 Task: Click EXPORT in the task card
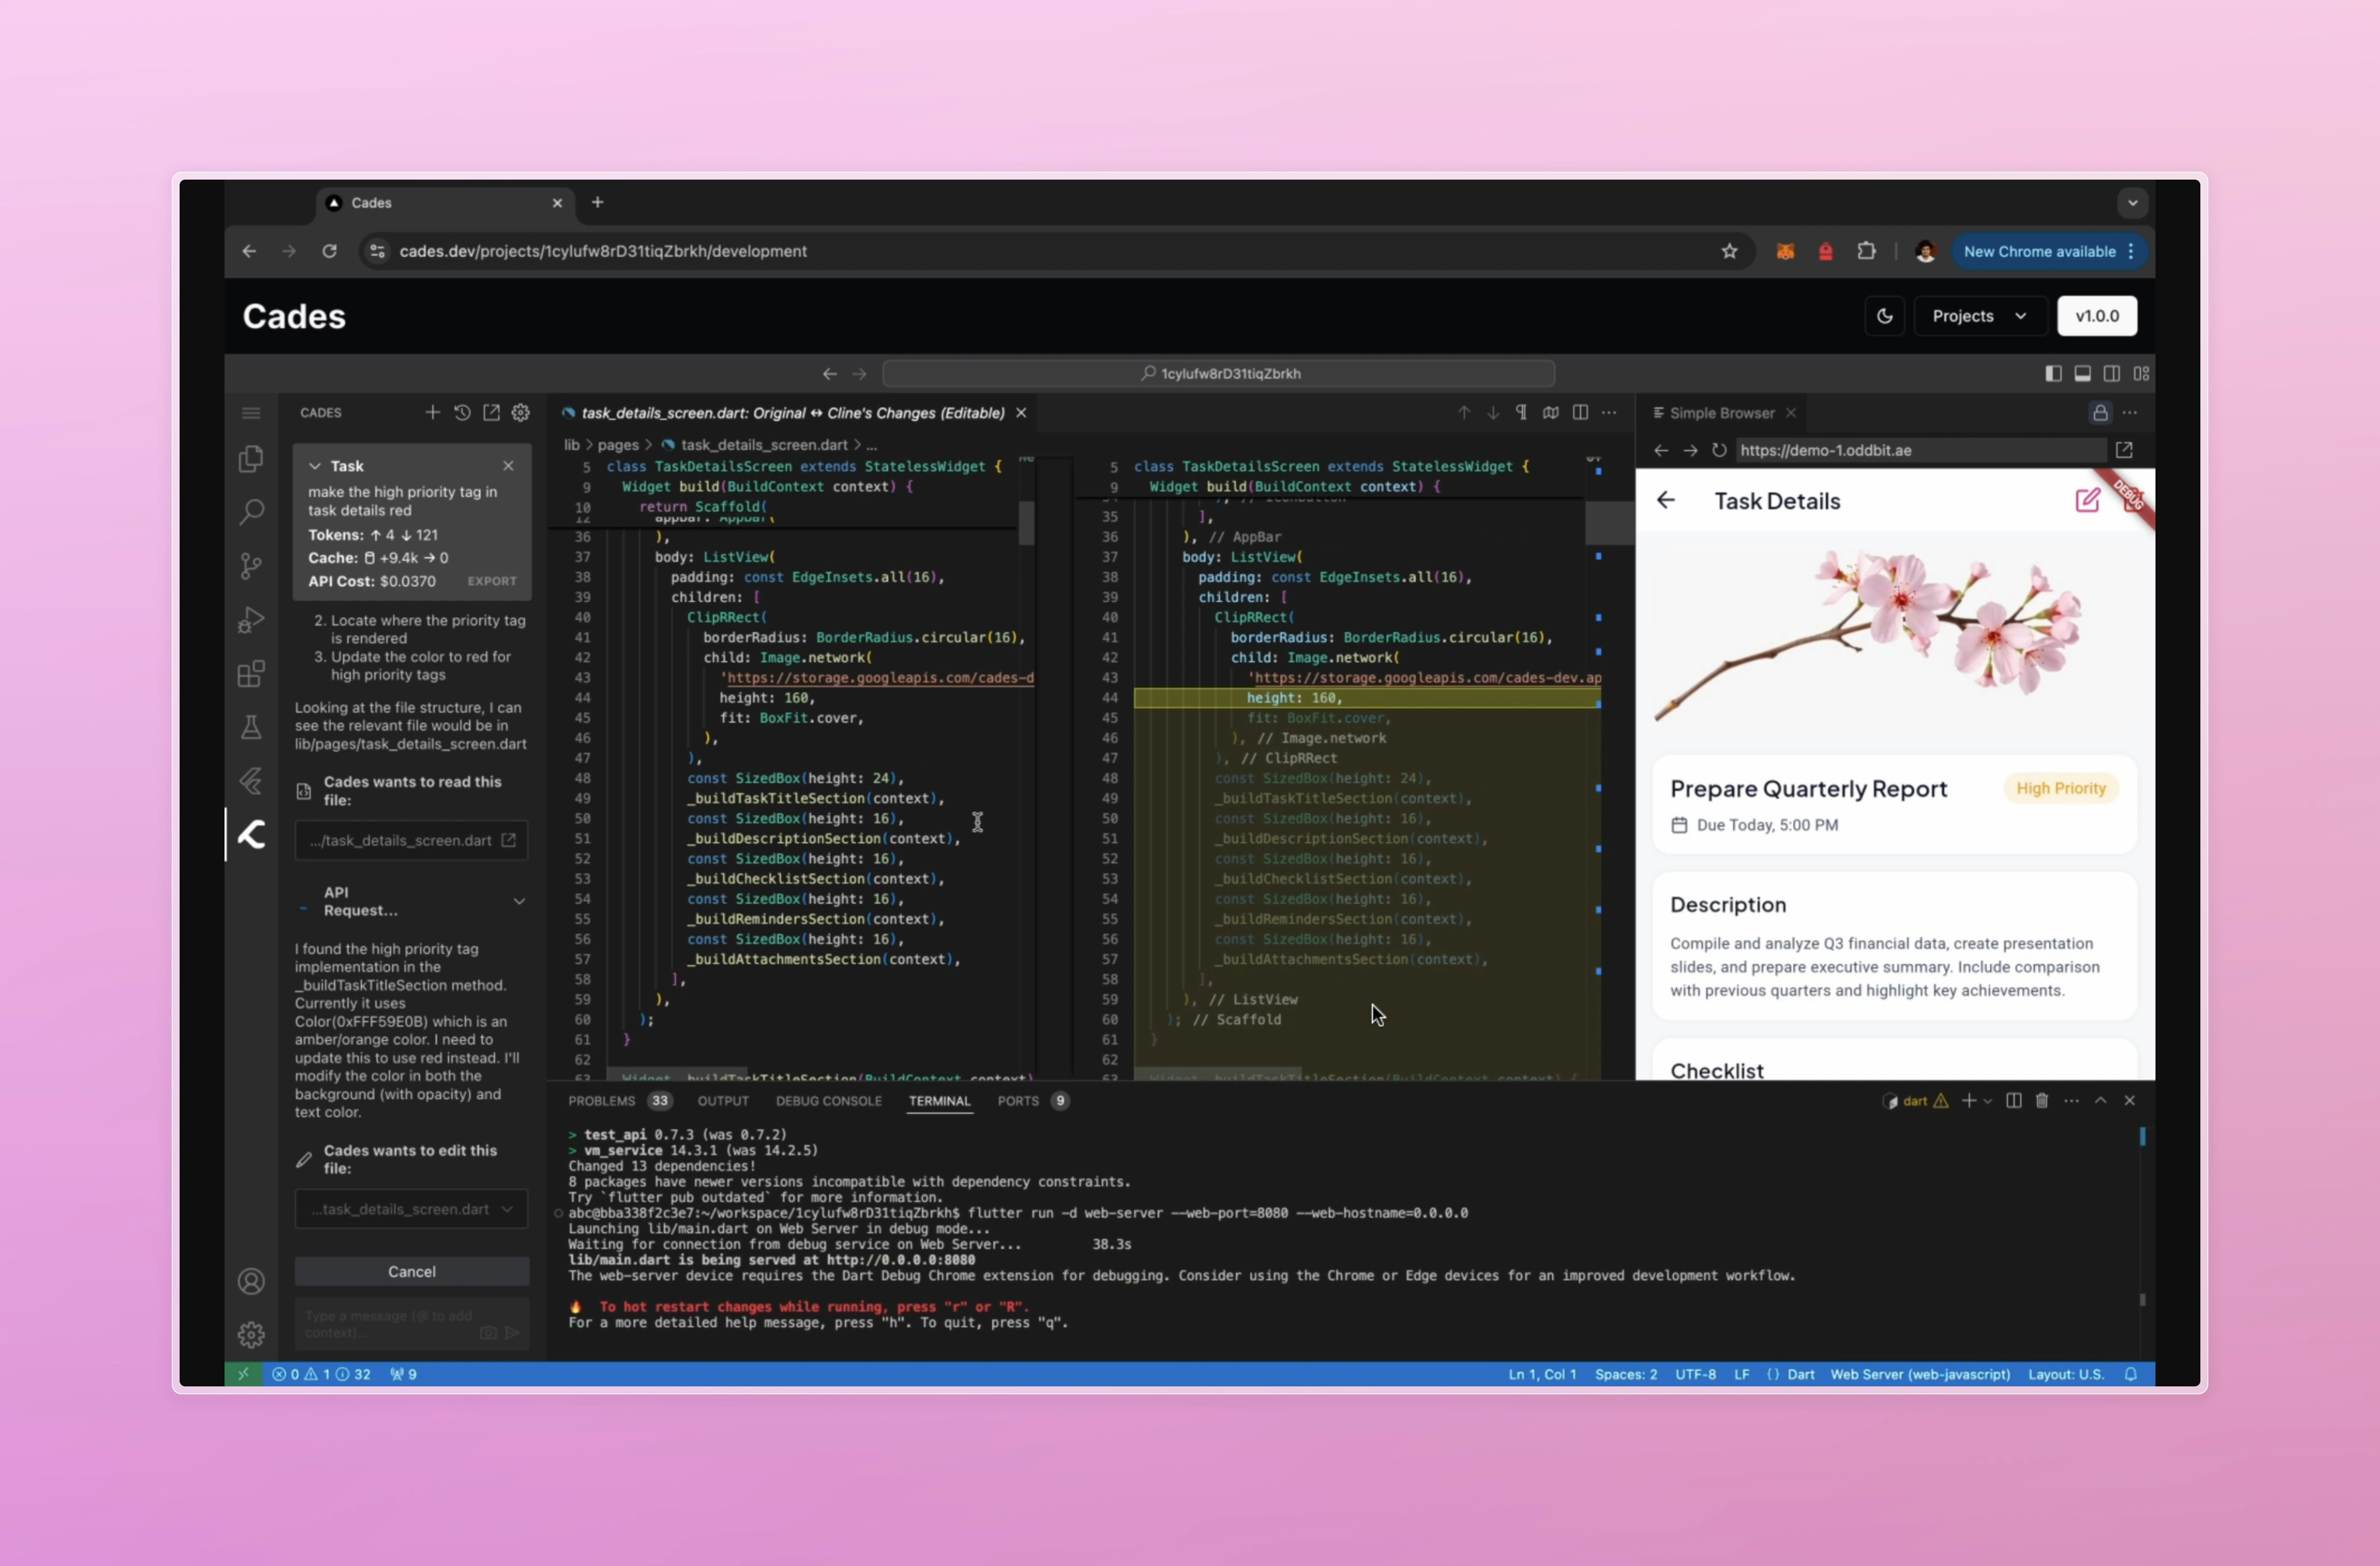[492, 581]
